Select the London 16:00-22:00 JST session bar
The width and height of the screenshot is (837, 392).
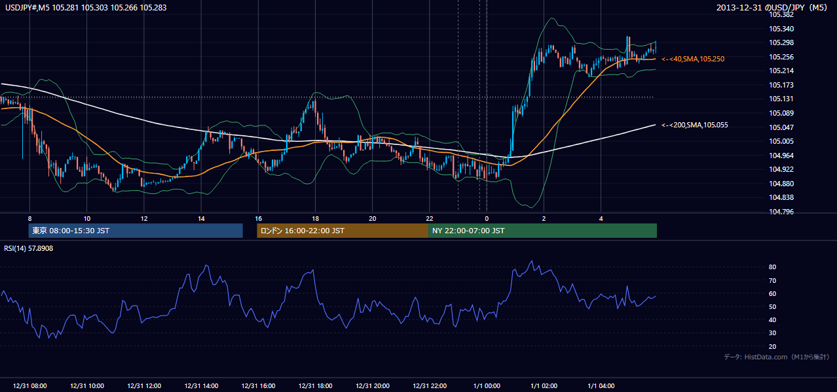click(343, 231)
